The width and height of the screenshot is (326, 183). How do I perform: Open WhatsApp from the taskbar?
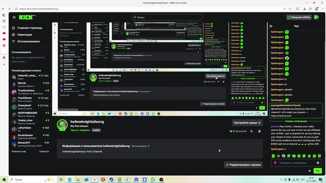(153, 180)
